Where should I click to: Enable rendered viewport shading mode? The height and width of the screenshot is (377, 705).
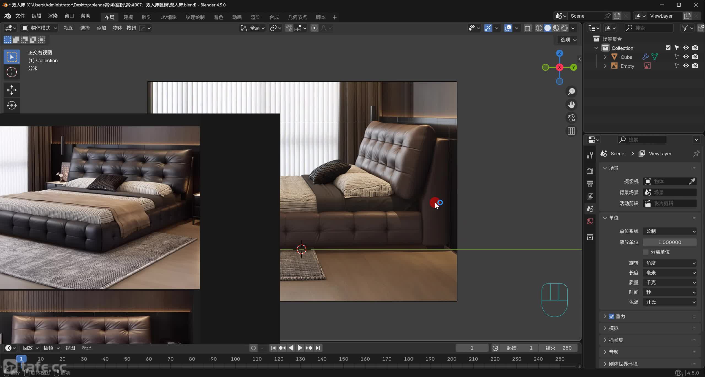pos(565,28)
